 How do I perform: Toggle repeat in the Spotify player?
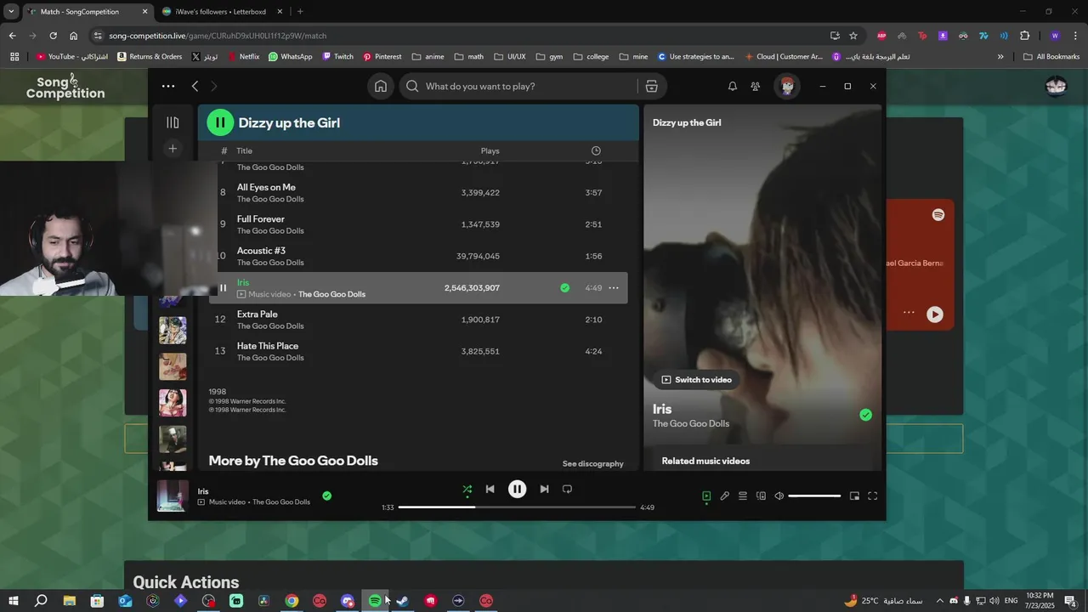(x=567, y=489)
